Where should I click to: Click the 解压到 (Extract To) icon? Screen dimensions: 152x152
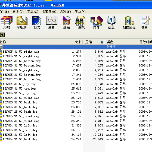[22, 22]
